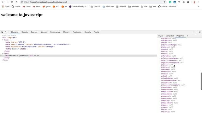
Task: Collapse the body element node
Action: [3, 53]
